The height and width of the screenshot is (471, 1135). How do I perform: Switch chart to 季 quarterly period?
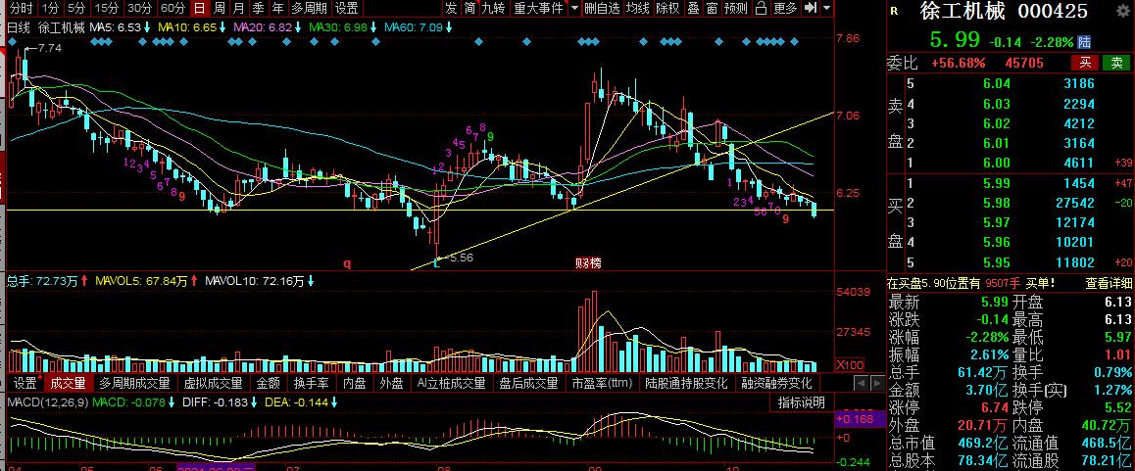click(x=259, y=9)
